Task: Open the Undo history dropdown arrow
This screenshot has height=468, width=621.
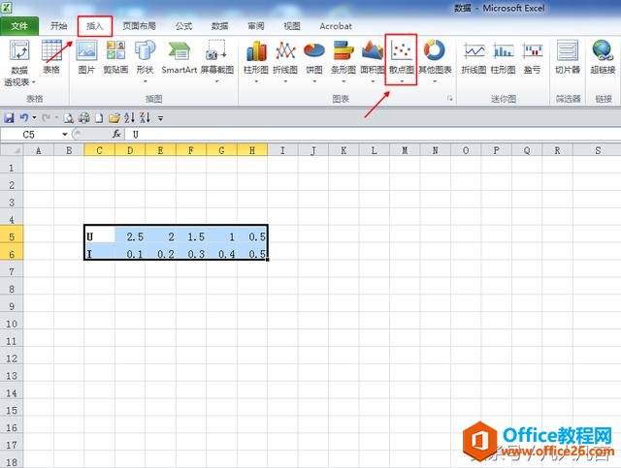Action: click(x=34, y=117)
